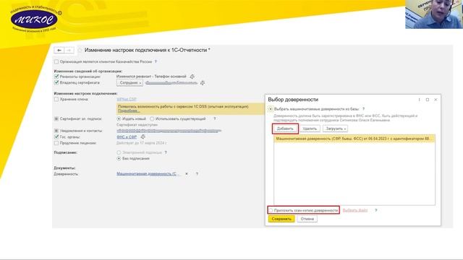Click the presenter webcam thumbnail
This screenshot has height=260, width=463.
pos(434,14)
